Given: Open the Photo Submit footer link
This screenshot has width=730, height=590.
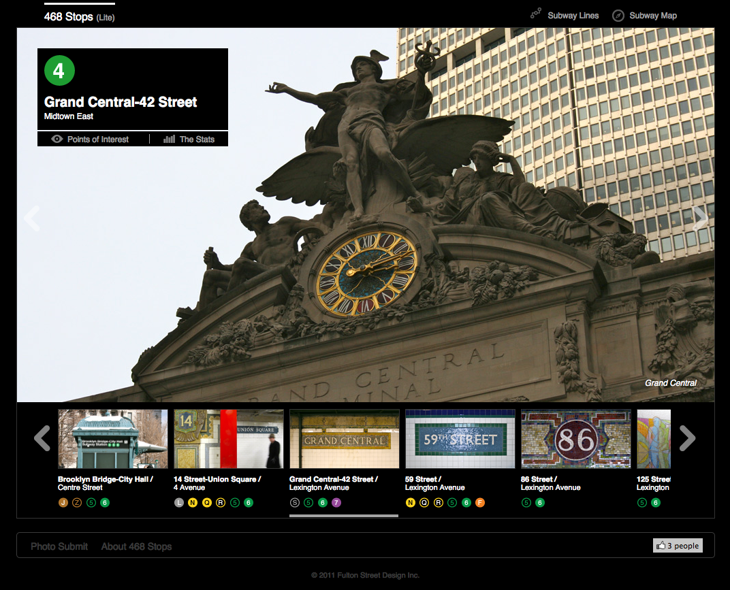Looking at the screenshot, I should [59, 546].
